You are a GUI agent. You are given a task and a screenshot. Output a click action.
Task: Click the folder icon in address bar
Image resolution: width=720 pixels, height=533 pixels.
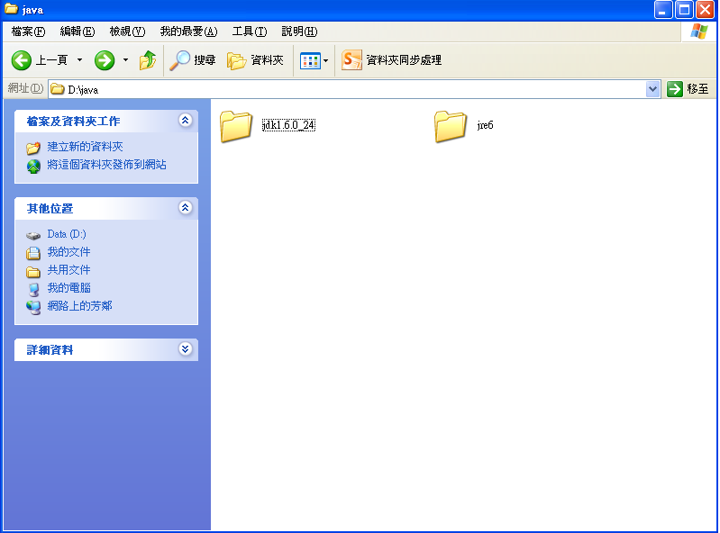click(57, 89)
